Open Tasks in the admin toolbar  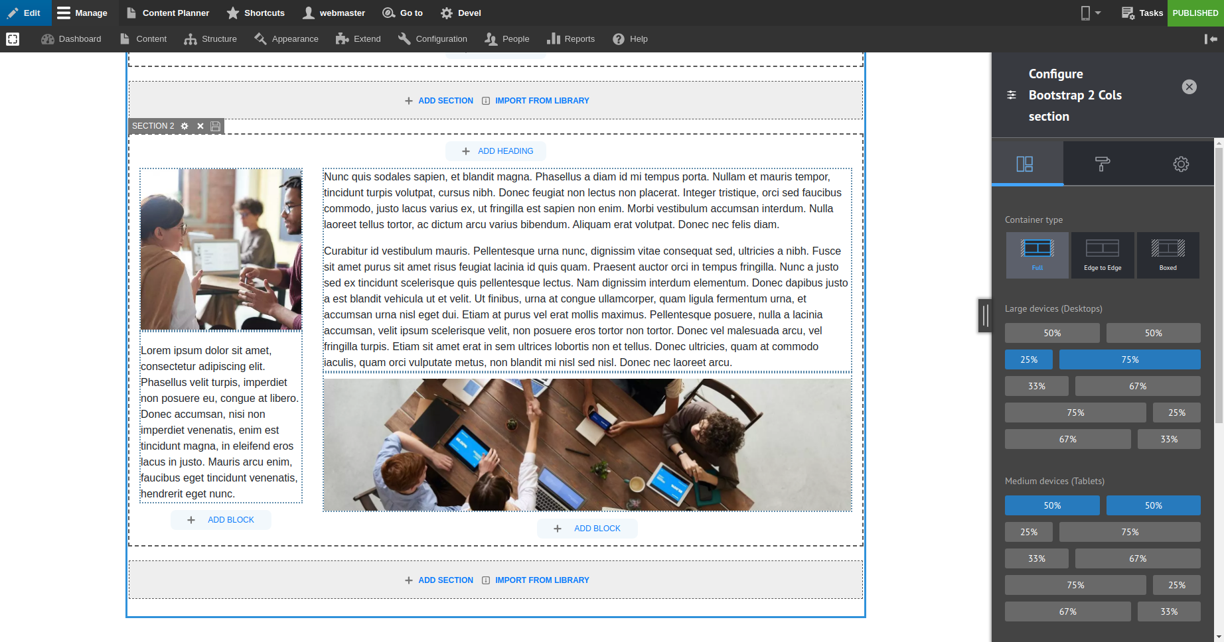tap(1142, 13)
